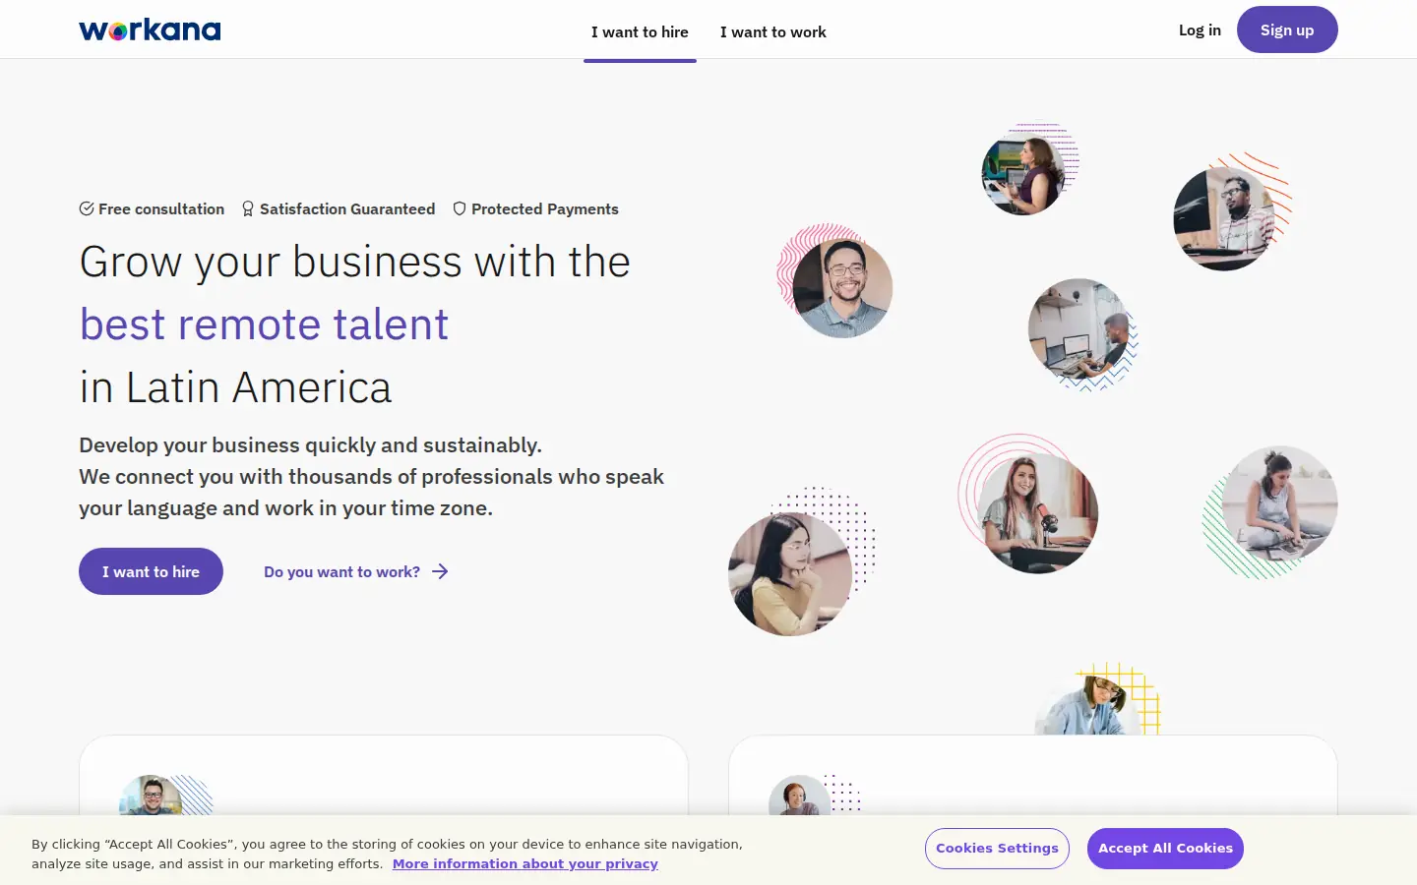The image size is (1417, 885).
Task: Click the 'Protected Payments' text
Action: [545, 208]
